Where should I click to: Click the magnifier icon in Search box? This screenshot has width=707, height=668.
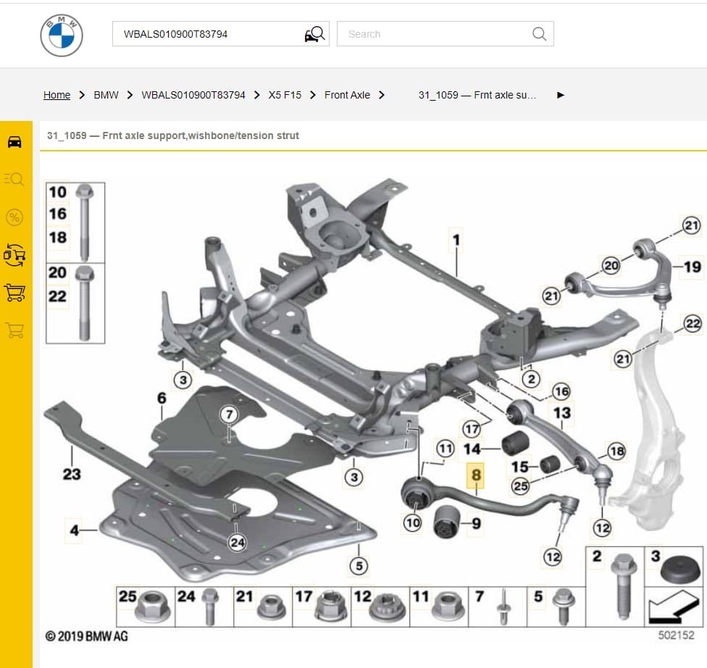point(539,34)
